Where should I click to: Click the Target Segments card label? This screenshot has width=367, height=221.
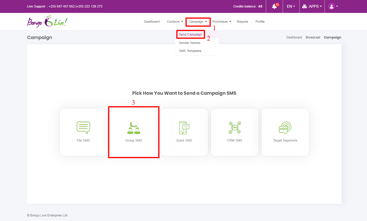pos(285,140)
